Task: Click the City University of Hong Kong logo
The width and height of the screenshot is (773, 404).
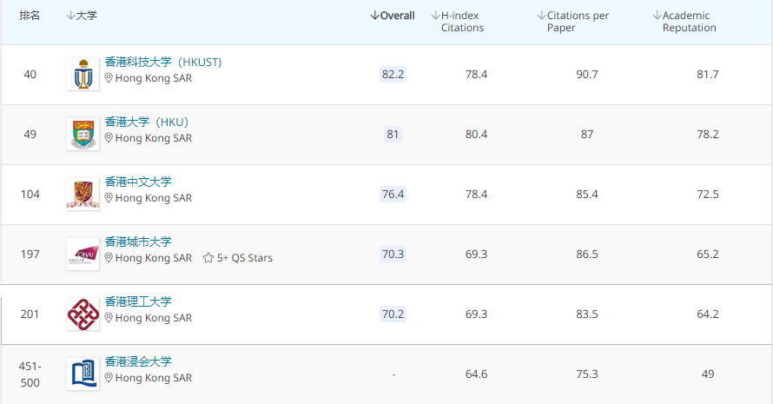Action: click(83, 255)
